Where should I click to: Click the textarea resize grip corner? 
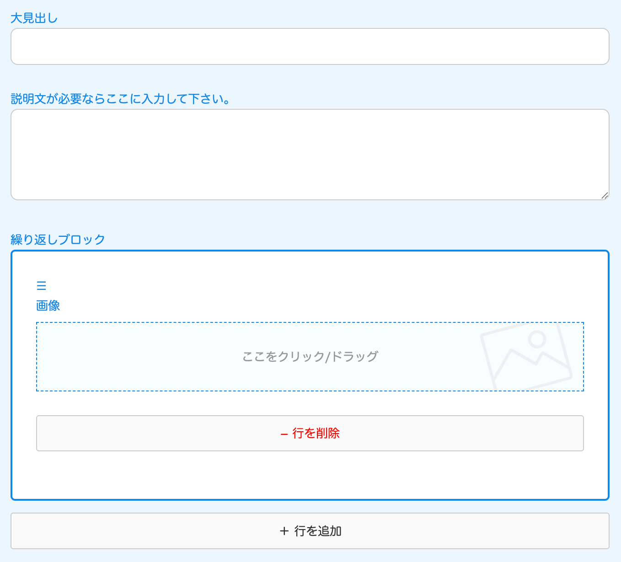(605, 196)
